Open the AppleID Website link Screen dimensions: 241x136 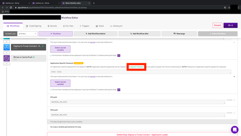[x=137, y=67]
